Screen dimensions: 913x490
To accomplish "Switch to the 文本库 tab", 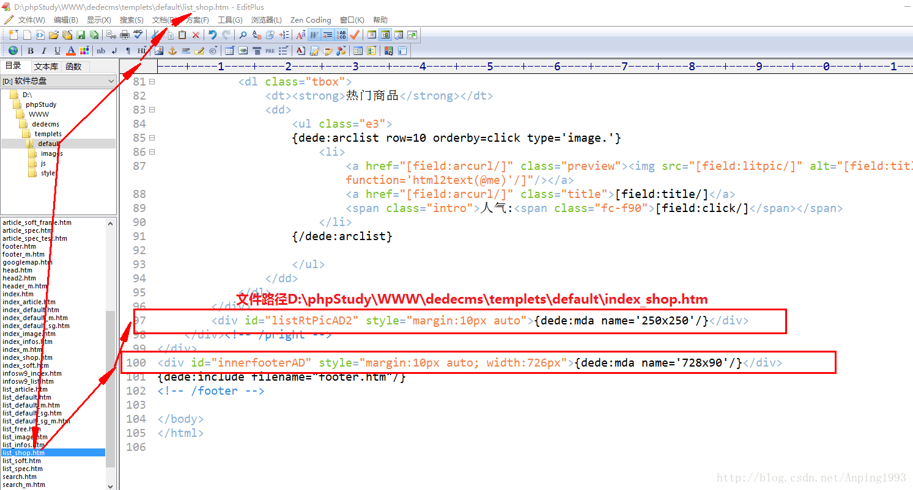I will 46,67.
